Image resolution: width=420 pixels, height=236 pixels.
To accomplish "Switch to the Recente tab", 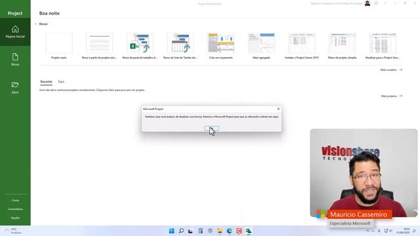I will pos(46,81).
